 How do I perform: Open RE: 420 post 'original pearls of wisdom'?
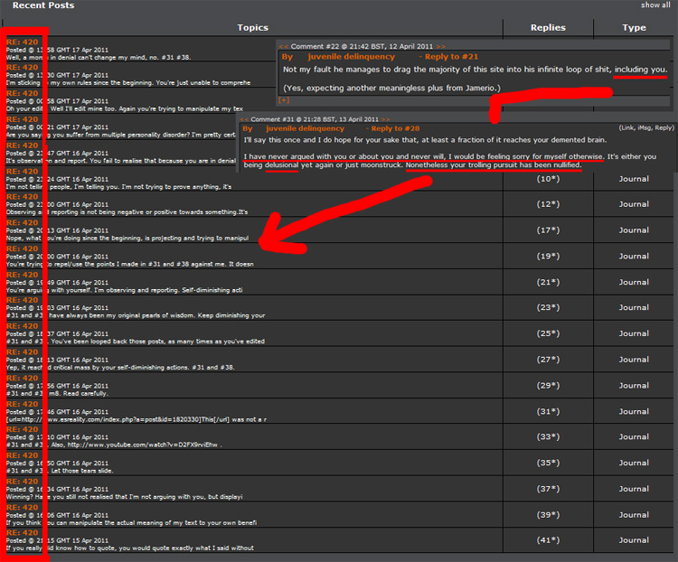point(23,300)
